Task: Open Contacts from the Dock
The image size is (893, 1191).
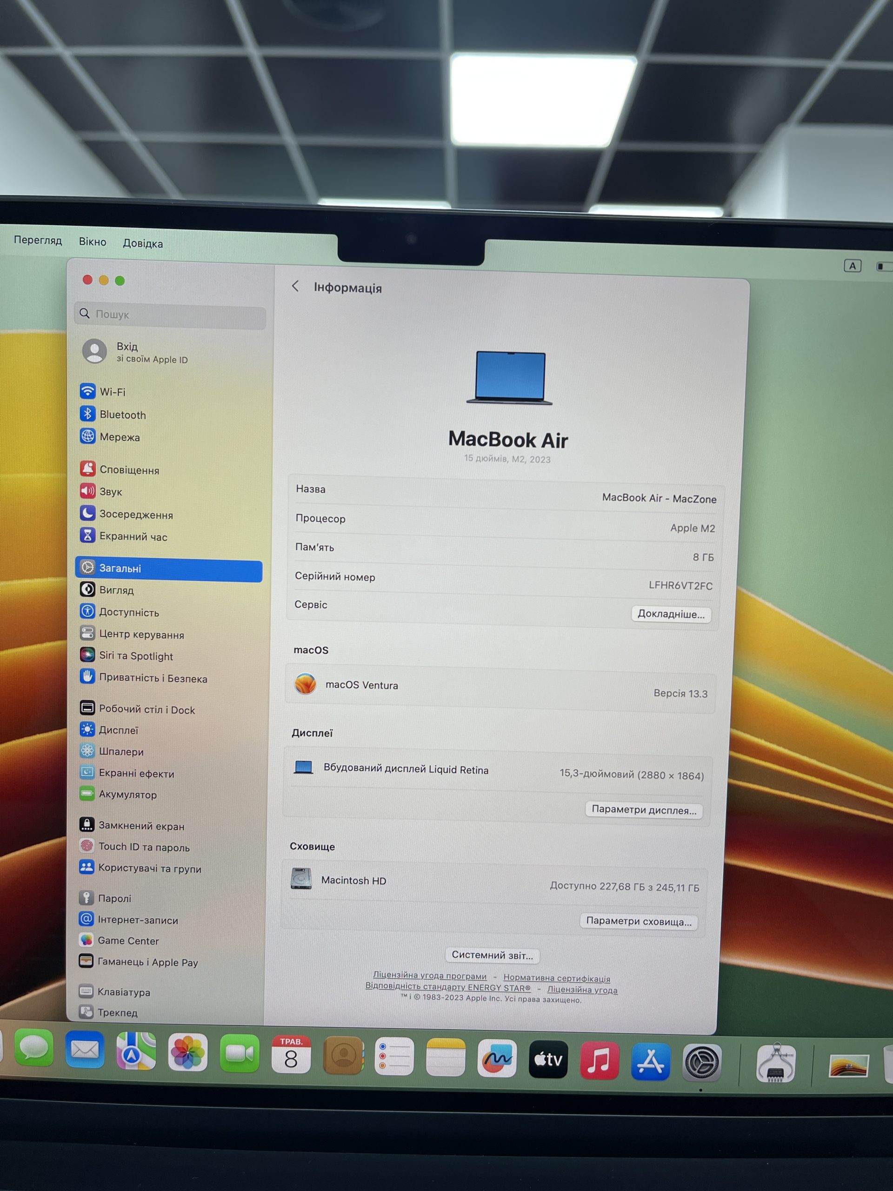Action: (343, 1056)
